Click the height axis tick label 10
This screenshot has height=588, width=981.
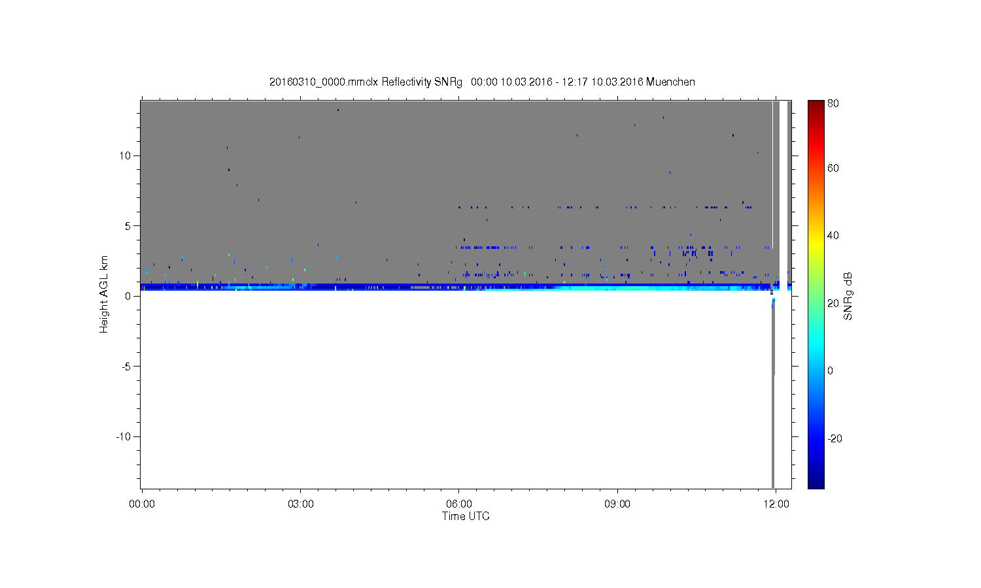tap(126, 155)
